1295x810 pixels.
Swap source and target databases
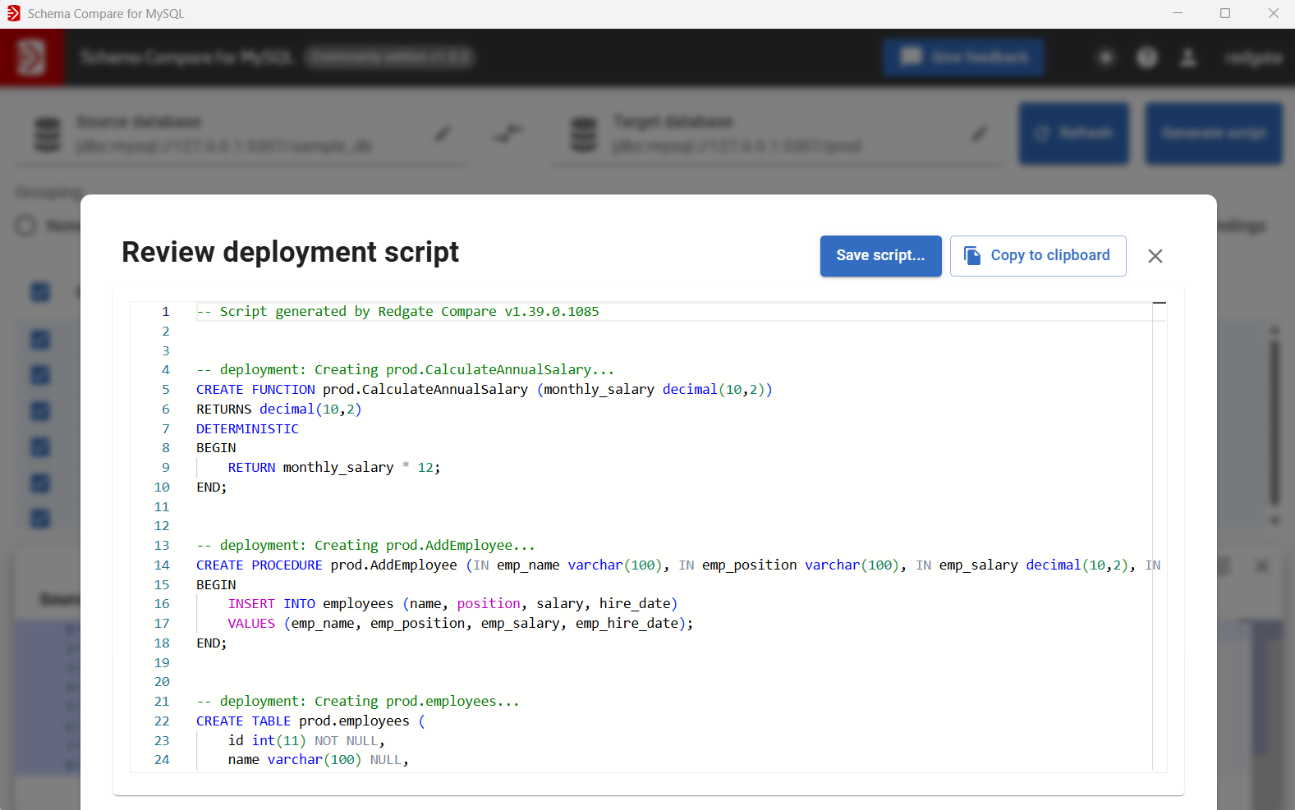pos(508,134)
